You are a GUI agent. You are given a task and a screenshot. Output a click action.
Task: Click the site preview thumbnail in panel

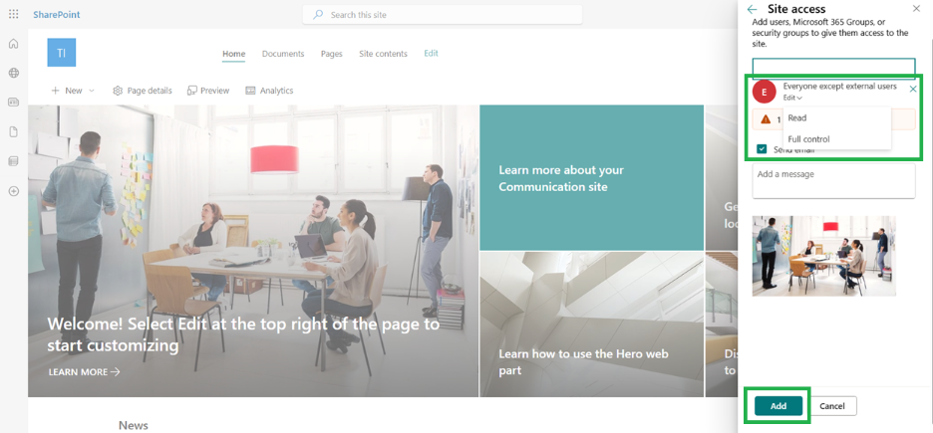(823, 256)
